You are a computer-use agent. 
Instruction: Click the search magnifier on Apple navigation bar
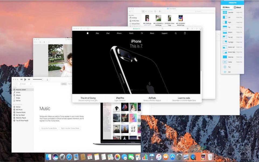176,33
